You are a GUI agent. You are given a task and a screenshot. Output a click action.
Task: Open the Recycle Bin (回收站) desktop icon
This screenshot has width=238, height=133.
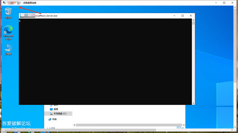8,12
